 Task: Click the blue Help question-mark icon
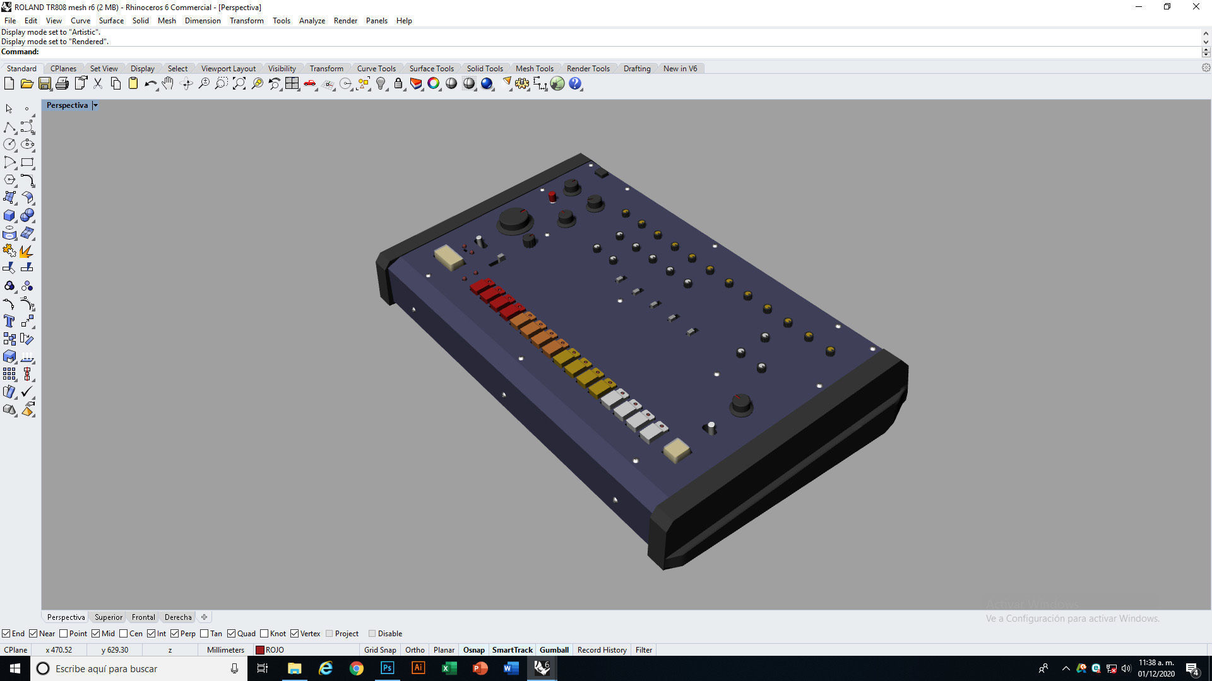pos(575,83)
